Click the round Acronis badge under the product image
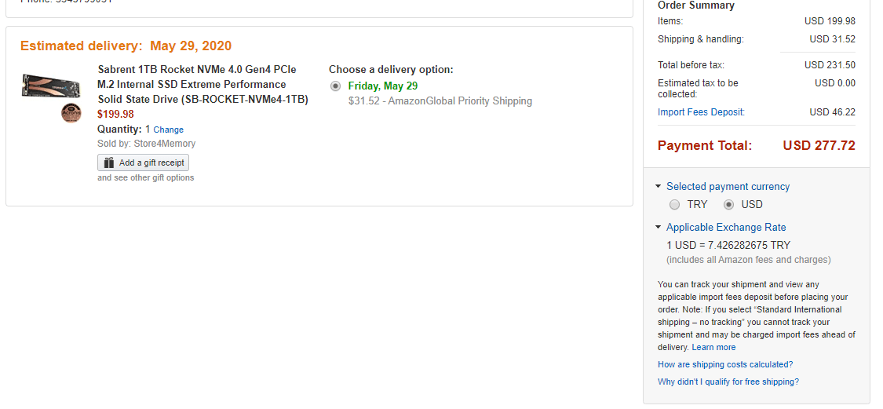Screen dimensions: 883x409 coord(71,114)
